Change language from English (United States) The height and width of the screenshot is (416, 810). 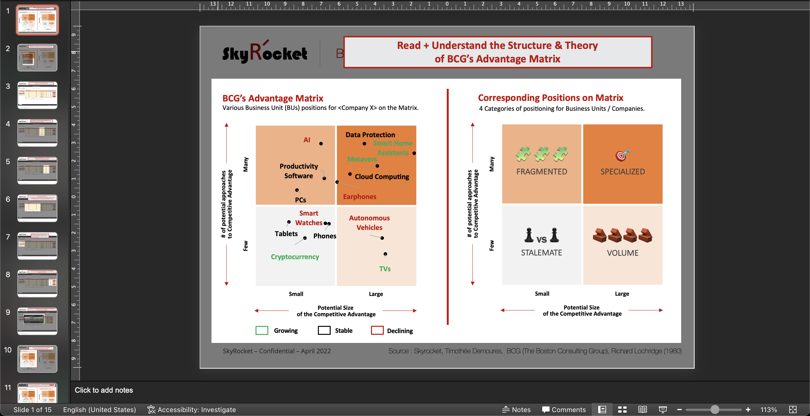pos(99,410)
